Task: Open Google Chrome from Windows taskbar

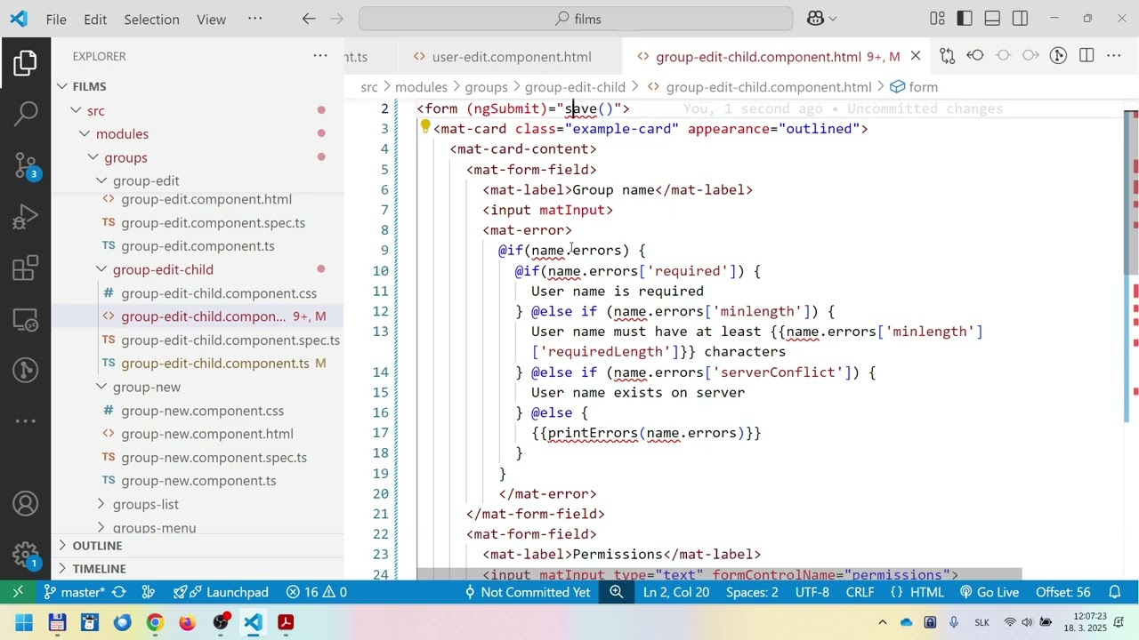Action: coord(155,622)
